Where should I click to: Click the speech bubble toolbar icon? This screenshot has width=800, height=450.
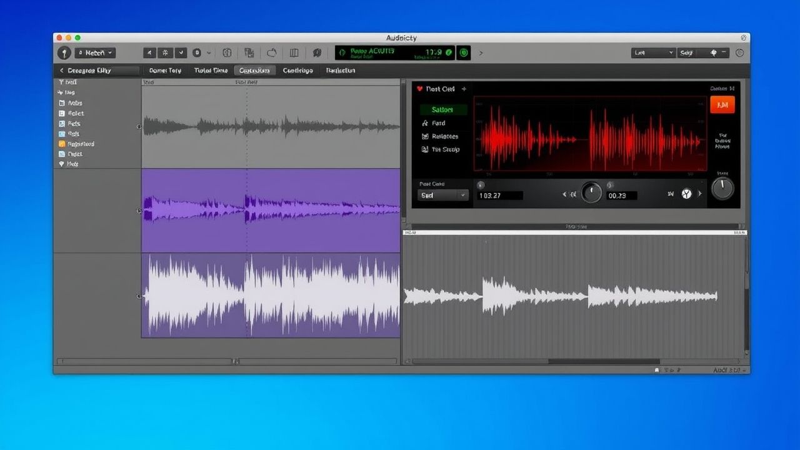click(x=317, y=53)
